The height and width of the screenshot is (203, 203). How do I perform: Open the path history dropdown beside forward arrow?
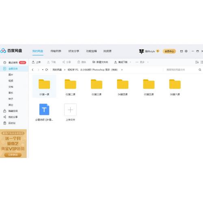point(43,70)
